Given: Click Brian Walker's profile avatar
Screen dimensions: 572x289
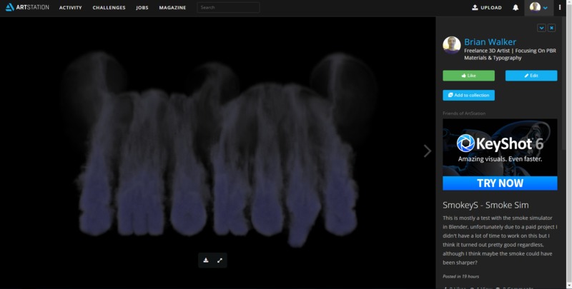Looking at the screenshot, I should 451,46.
